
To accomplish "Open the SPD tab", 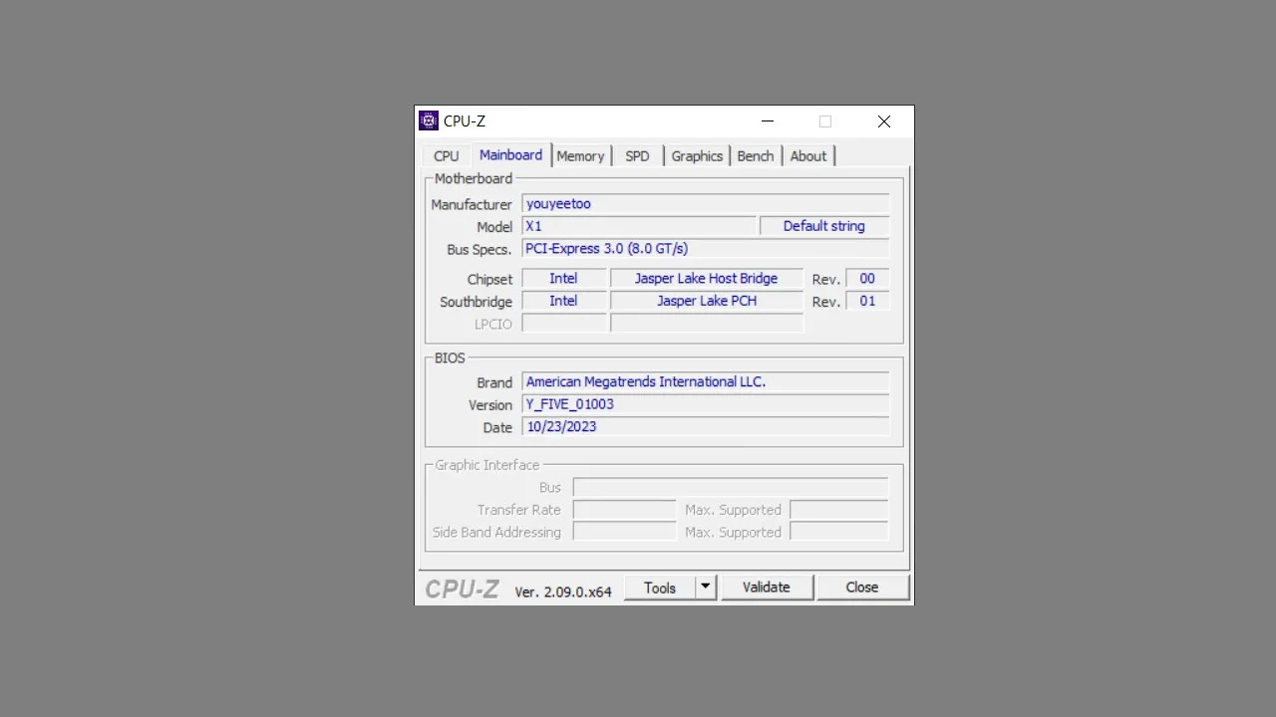I will (637, 155).
